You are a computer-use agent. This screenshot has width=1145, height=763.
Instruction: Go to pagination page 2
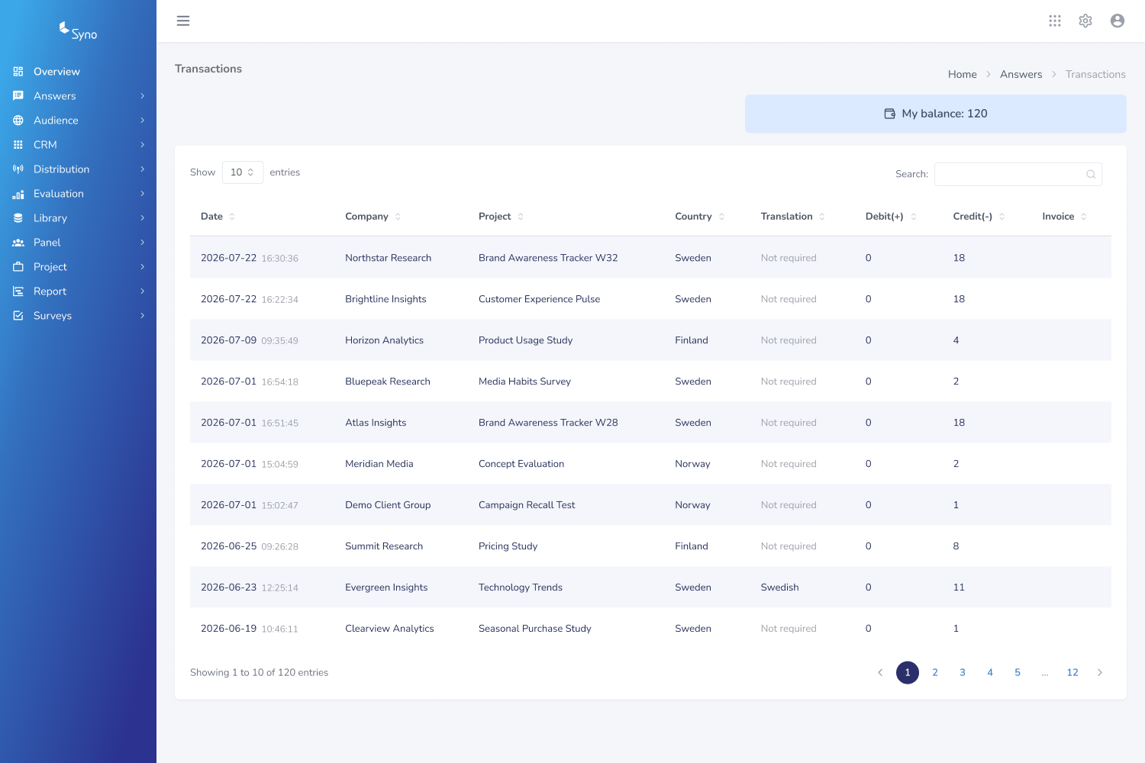pos(935,672)
